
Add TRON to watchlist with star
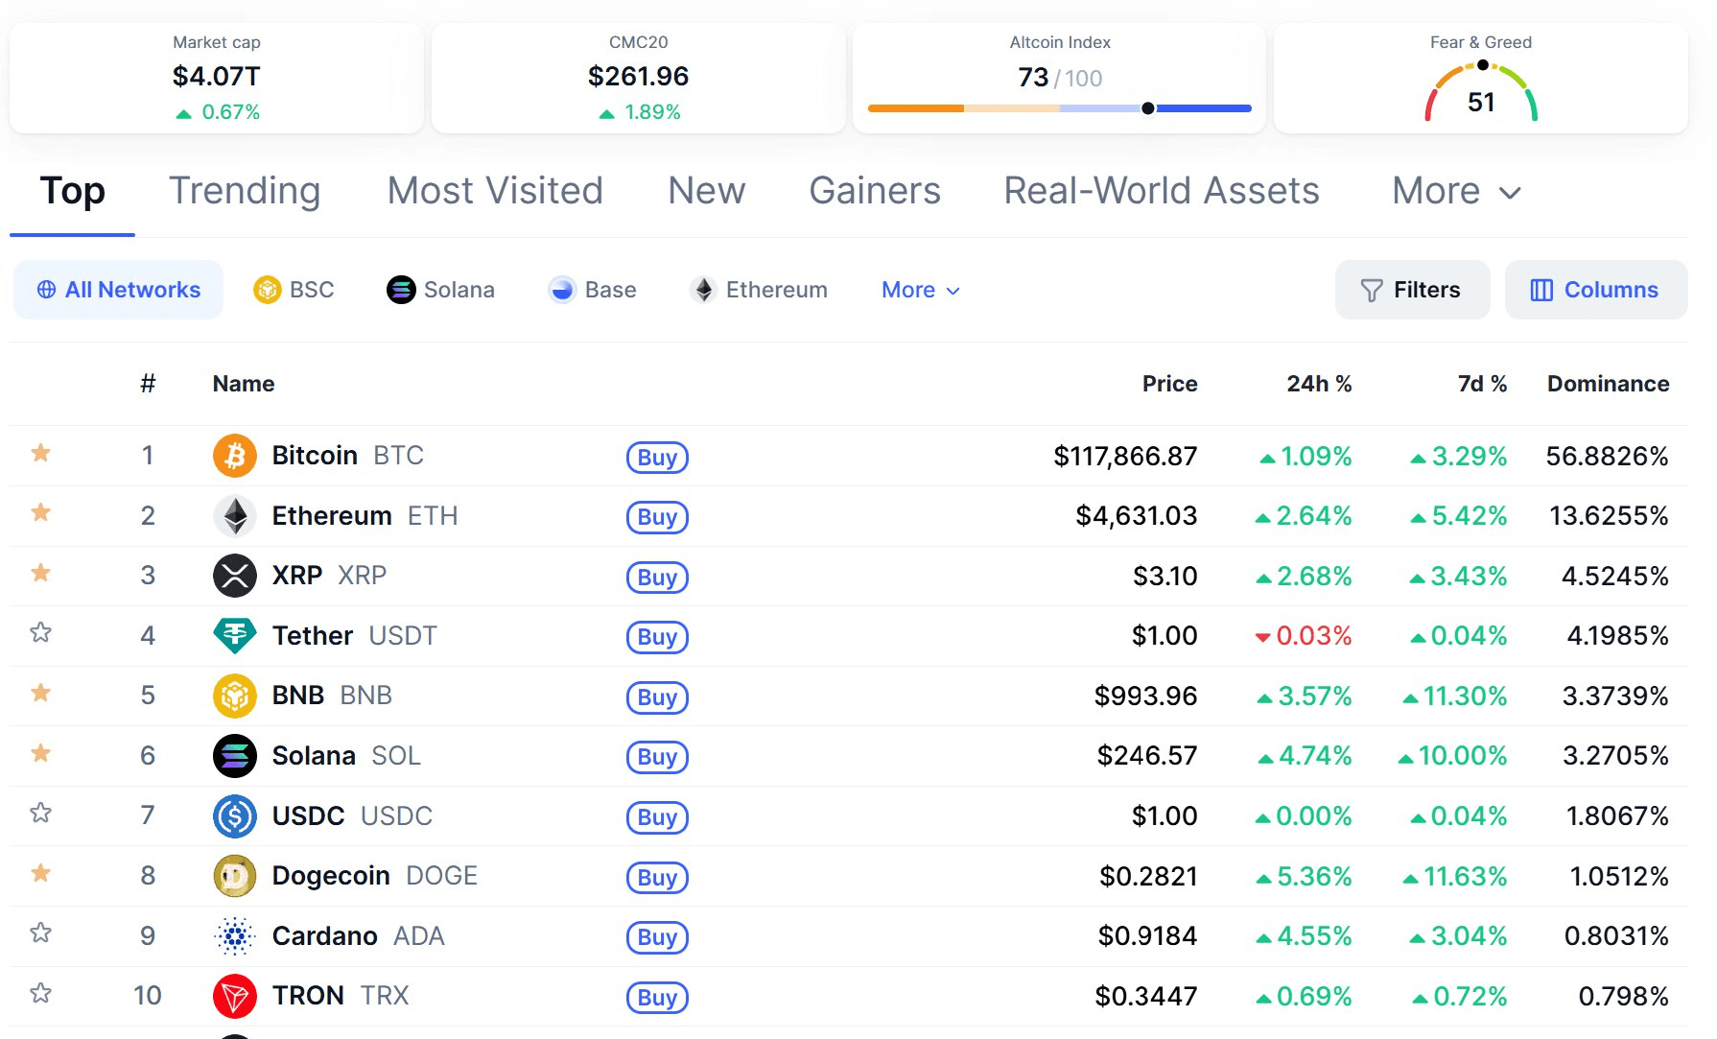click(x=40, y=993)
